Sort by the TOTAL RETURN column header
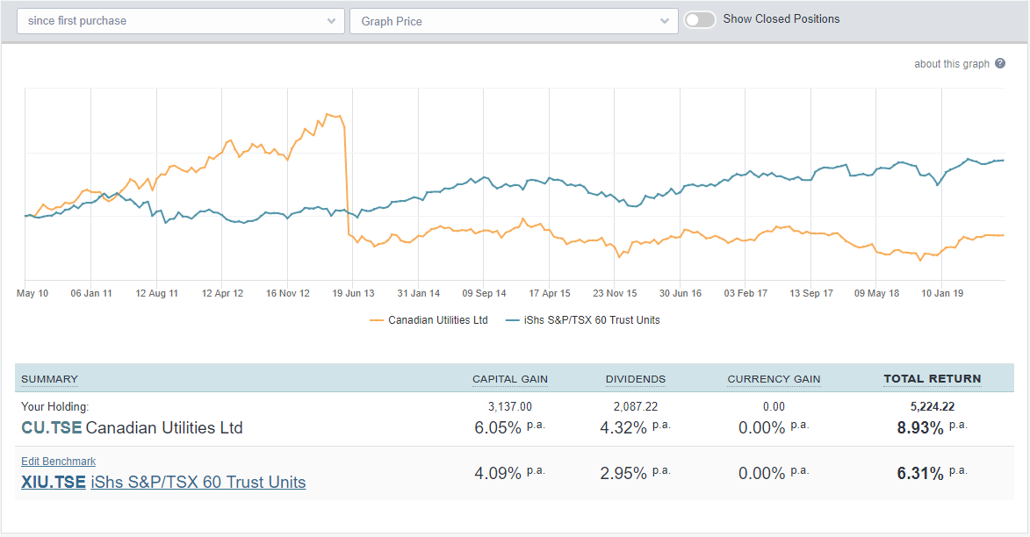Viewport: 1030px width, 537px height. (933, 378)
